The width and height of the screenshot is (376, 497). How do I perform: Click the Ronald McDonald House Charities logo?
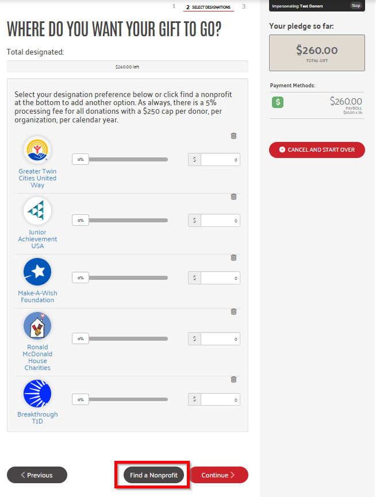click(x=37, y=326)
